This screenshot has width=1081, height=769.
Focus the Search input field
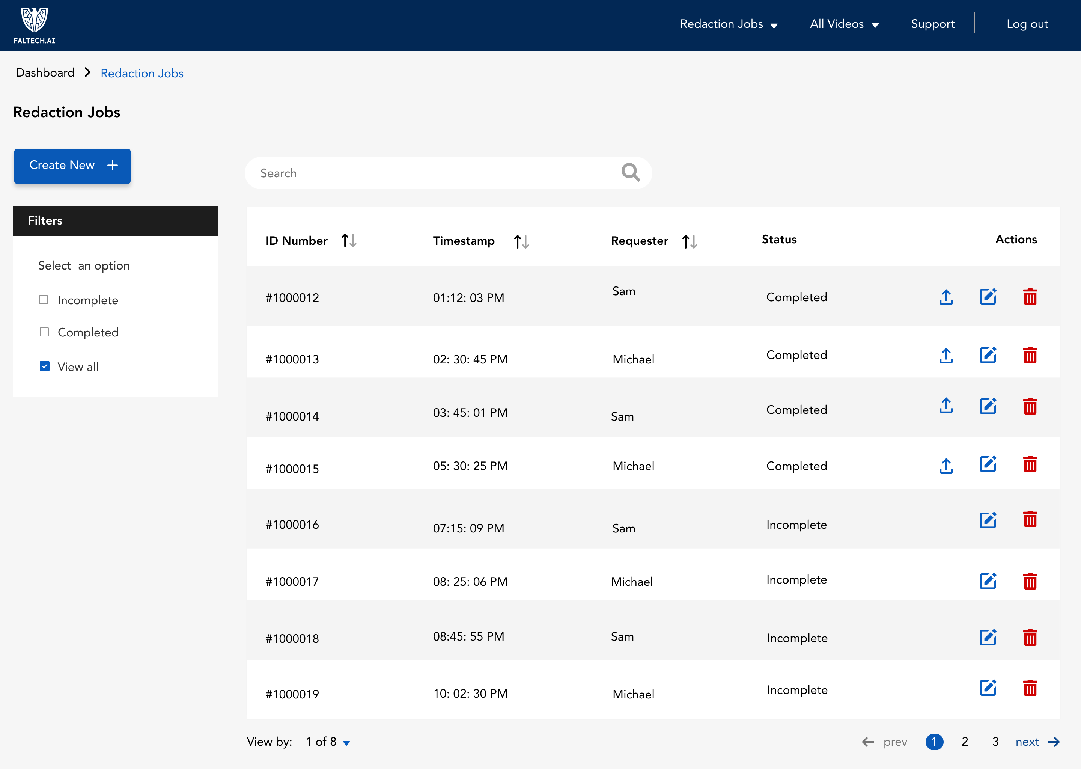448,173
